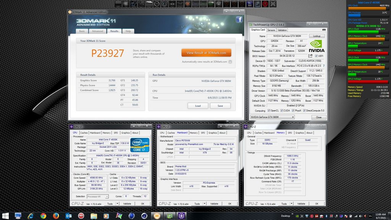391x220 pixels.
Task: Click the Driver Version field in GPU-Z
Action: coord(296,91)
